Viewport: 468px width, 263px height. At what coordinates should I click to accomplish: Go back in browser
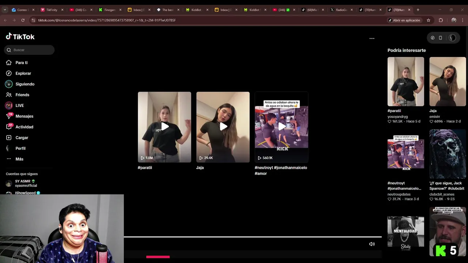[5, 20]
